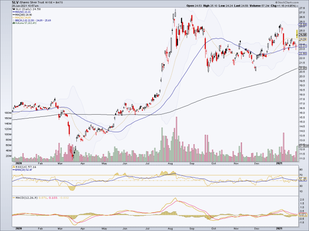Click the 57.16 RSI value tag on right
This screenshot has width=309, height=231.
(303, 178)
